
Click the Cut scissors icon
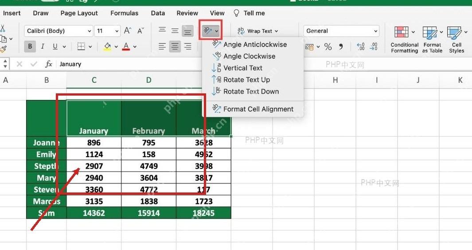pyautogui.click(x=3, y=29)
